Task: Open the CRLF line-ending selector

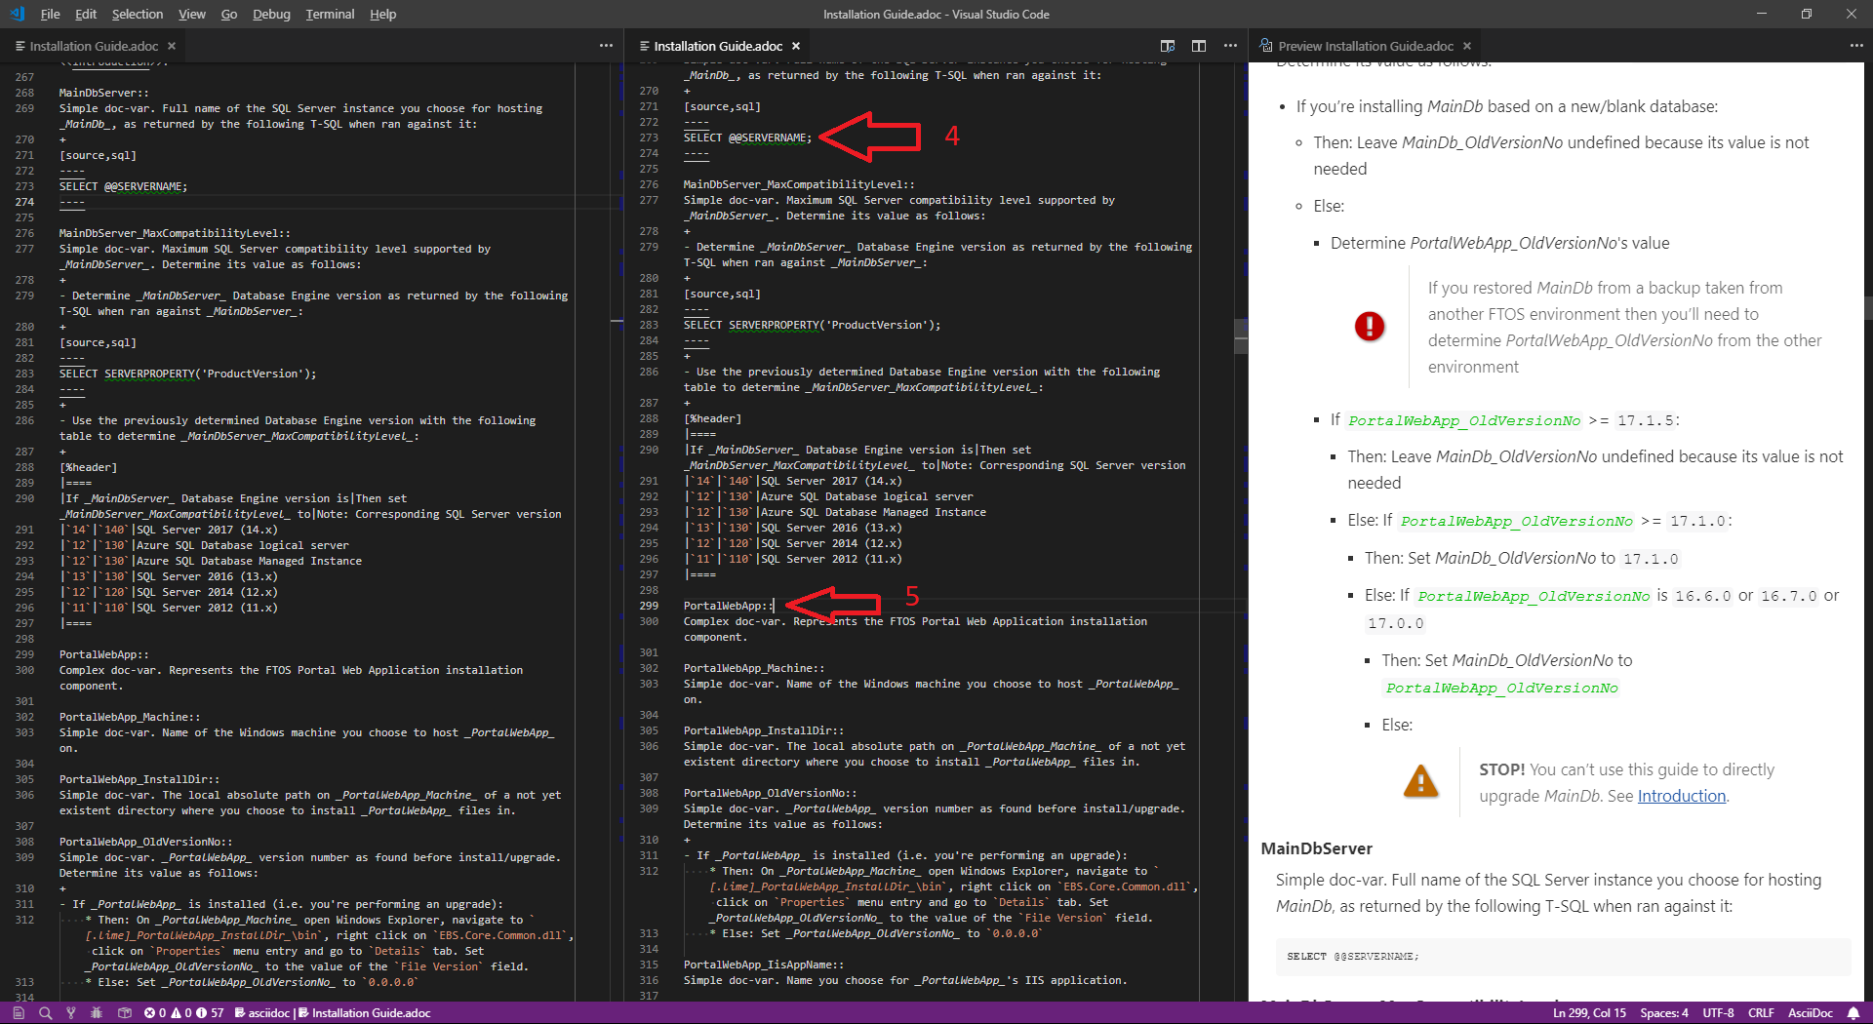Action: point(1762,1013)
